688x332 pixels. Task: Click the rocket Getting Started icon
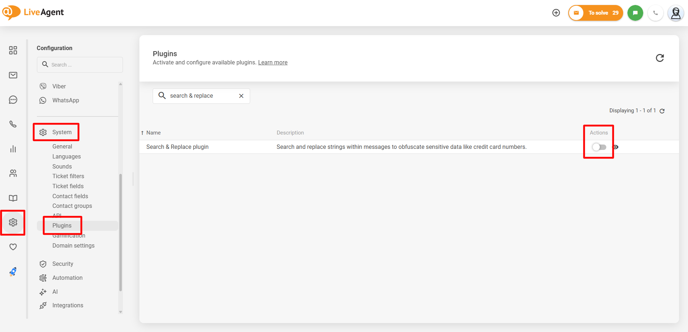(x=13, y=272)
